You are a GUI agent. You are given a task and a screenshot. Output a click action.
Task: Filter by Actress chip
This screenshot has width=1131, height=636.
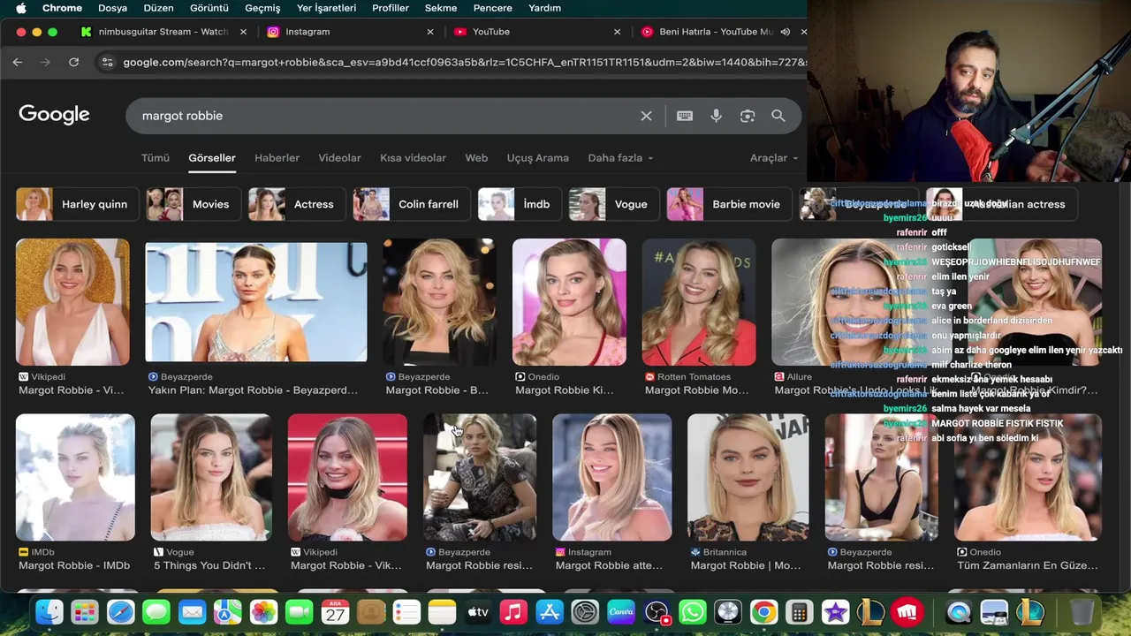click(296, 204)
